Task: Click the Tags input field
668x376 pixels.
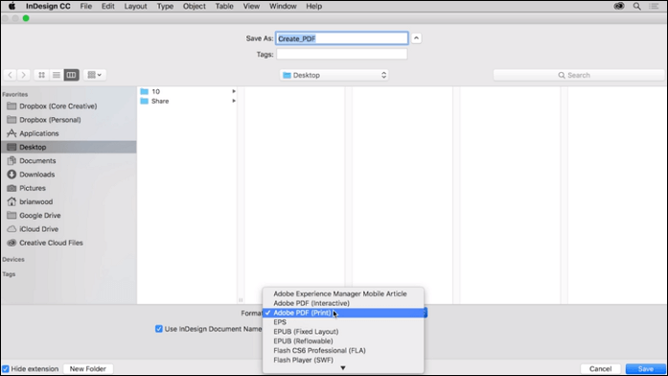Action: [342, 54]
